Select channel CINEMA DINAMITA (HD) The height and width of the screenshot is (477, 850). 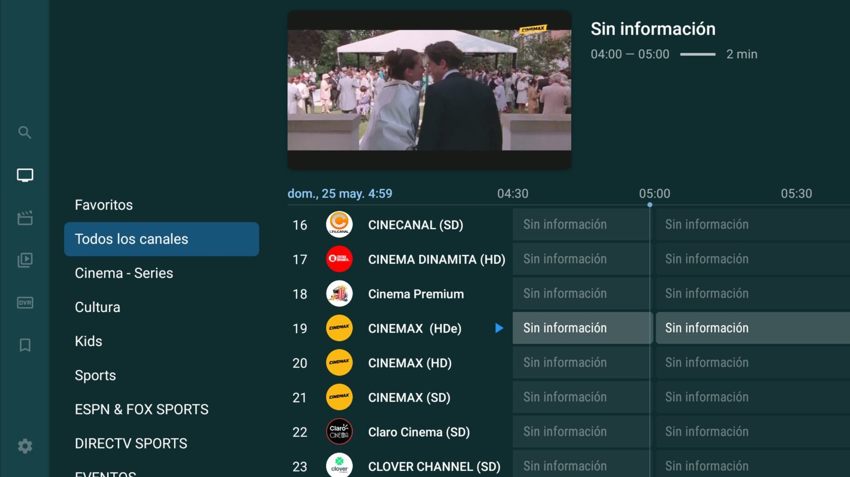[x=436, y=259]
